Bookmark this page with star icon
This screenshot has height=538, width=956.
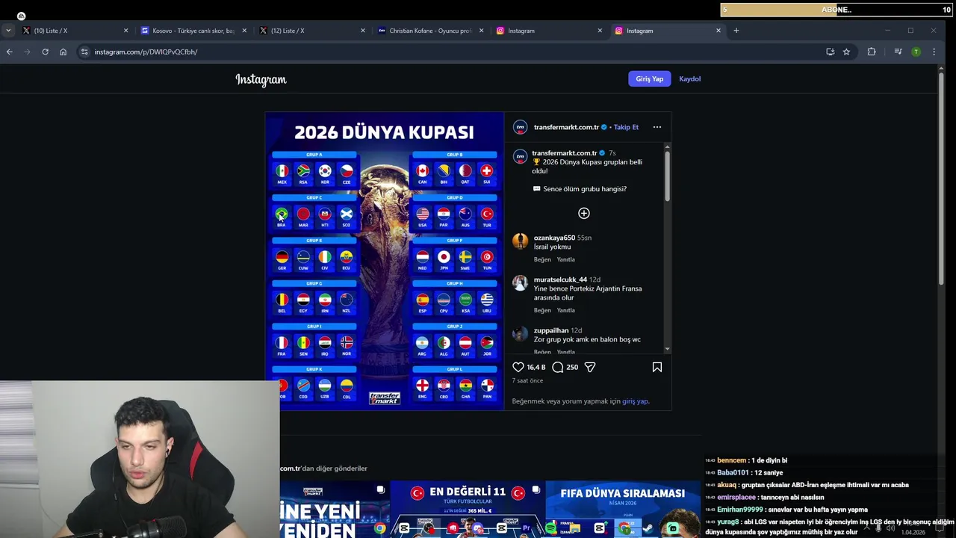846,52
